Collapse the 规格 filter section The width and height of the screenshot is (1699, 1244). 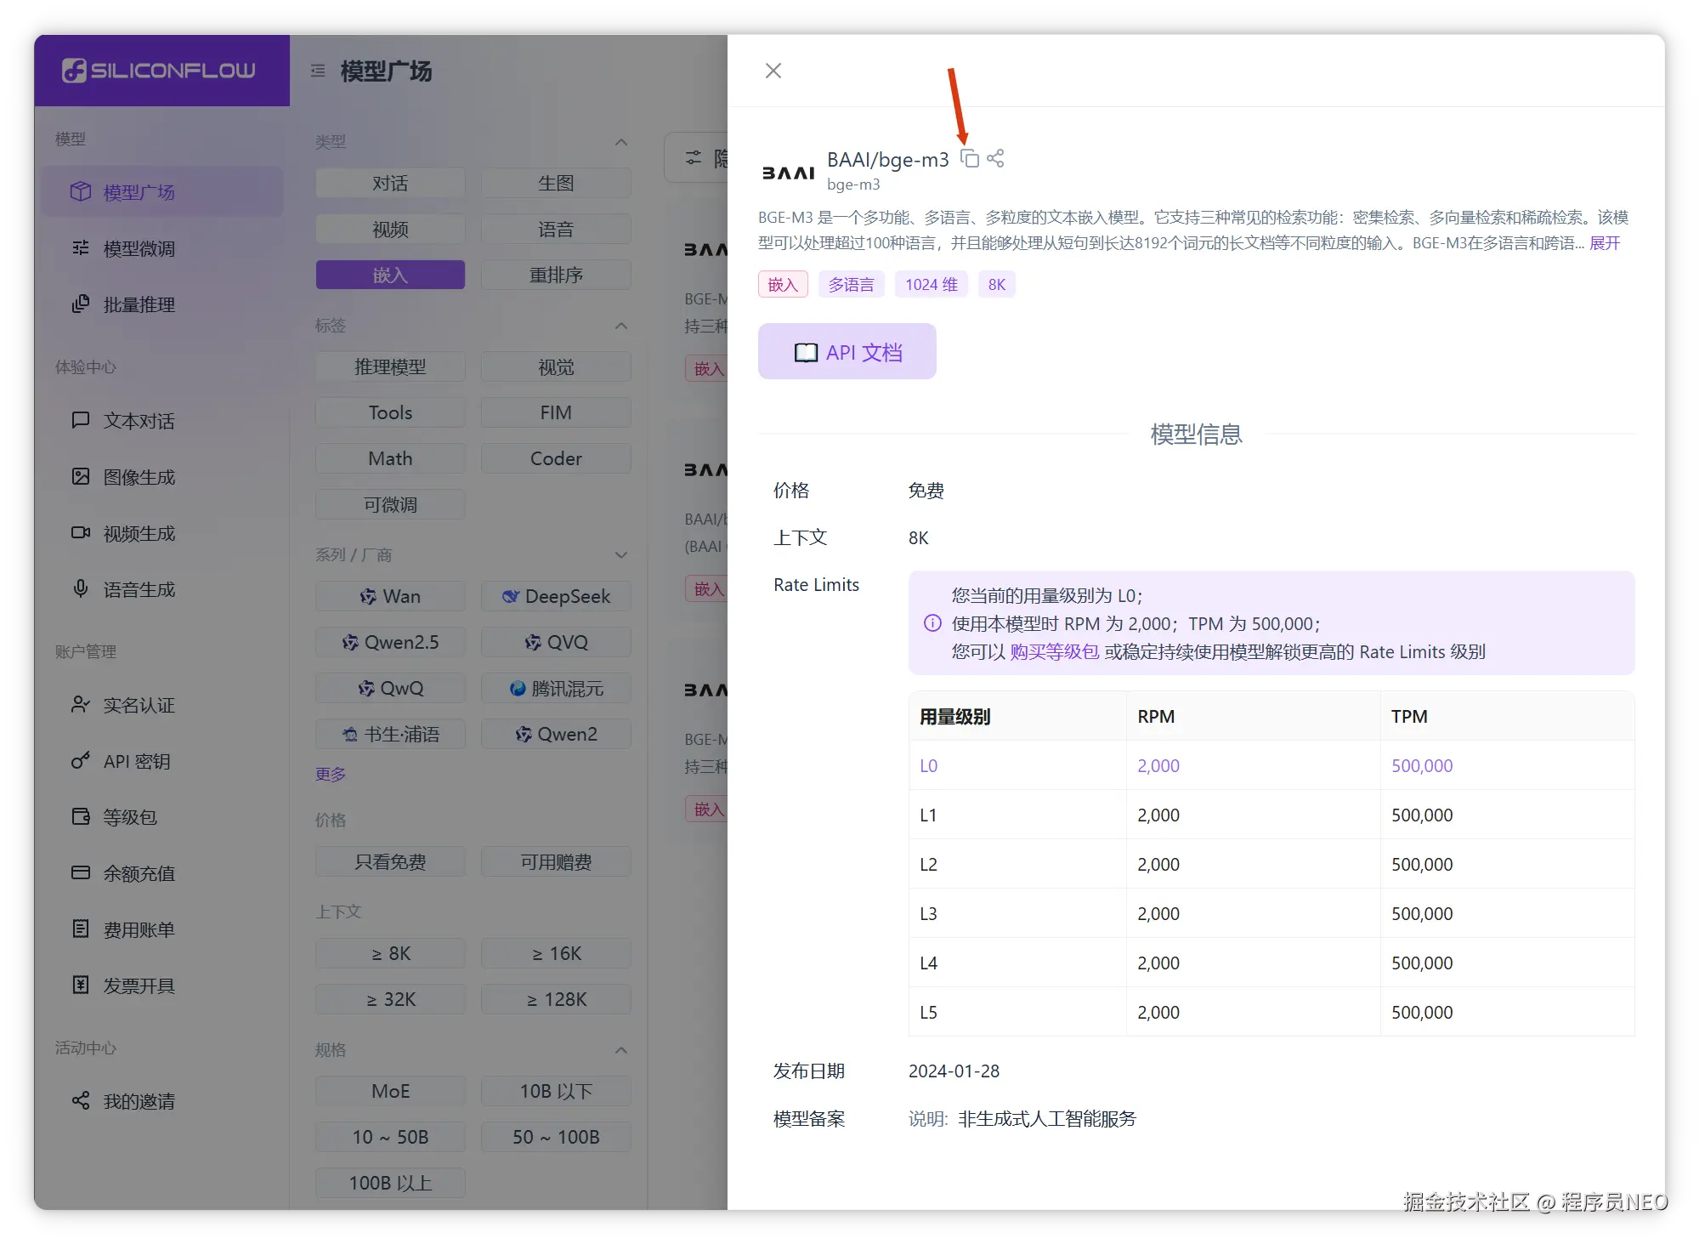click(x=621, y=1050)
